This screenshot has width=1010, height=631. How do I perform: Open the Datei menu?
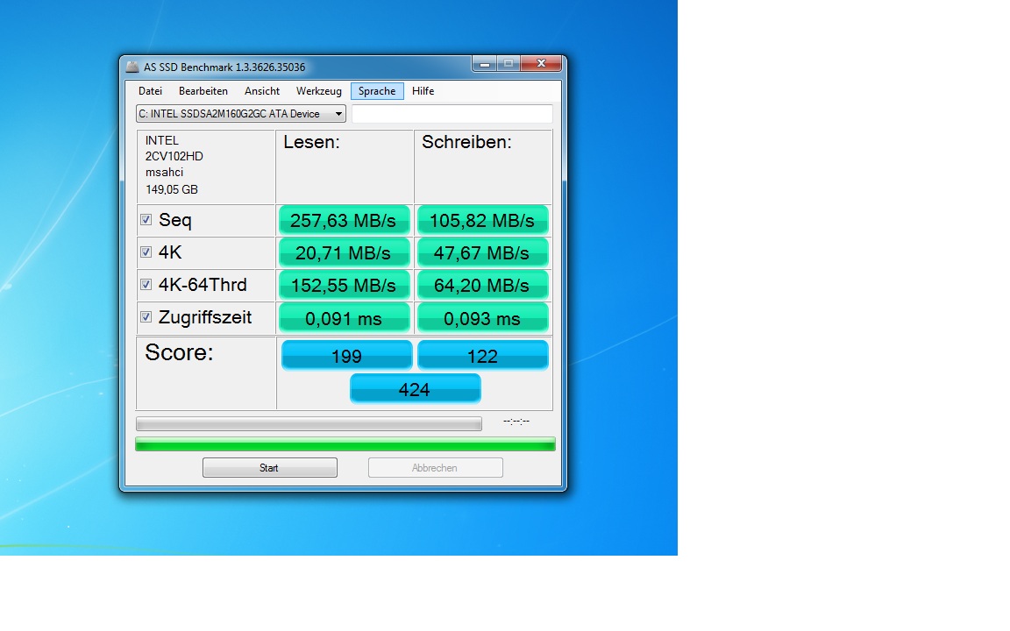pyautogui.click(x=150, y=91)
